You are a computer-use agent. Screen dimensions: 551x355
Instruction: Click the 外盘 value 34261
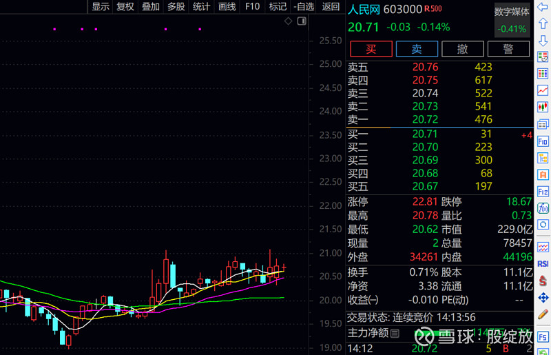(x=424, y=257)
